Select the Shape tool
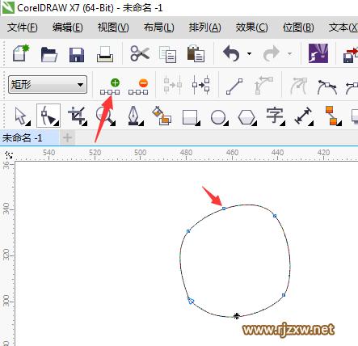The height and width of the screenshot is (346, 358). pos(48,116)
